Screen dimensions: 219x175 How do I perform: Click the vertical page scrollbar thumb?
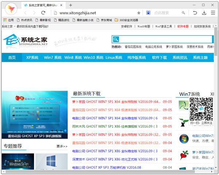[x=216, y=41]
